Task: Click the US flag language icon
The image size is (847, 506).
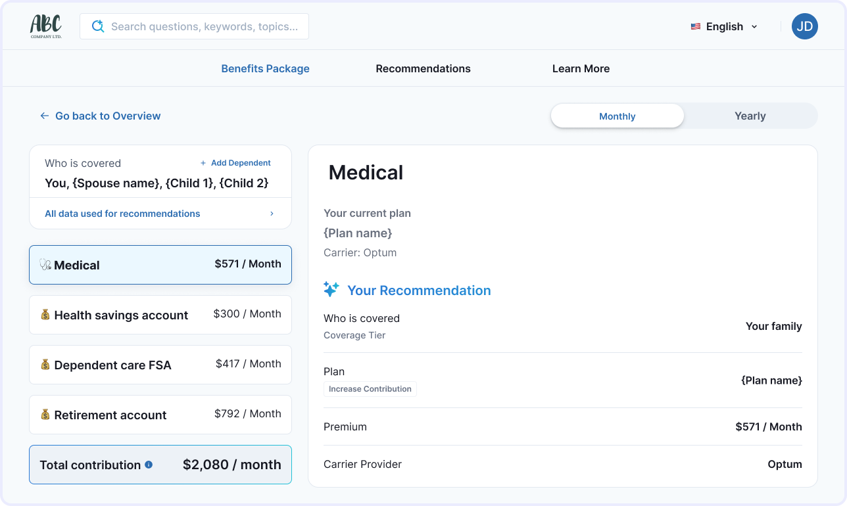Action: pyautogui.click(x=696, y=27)
